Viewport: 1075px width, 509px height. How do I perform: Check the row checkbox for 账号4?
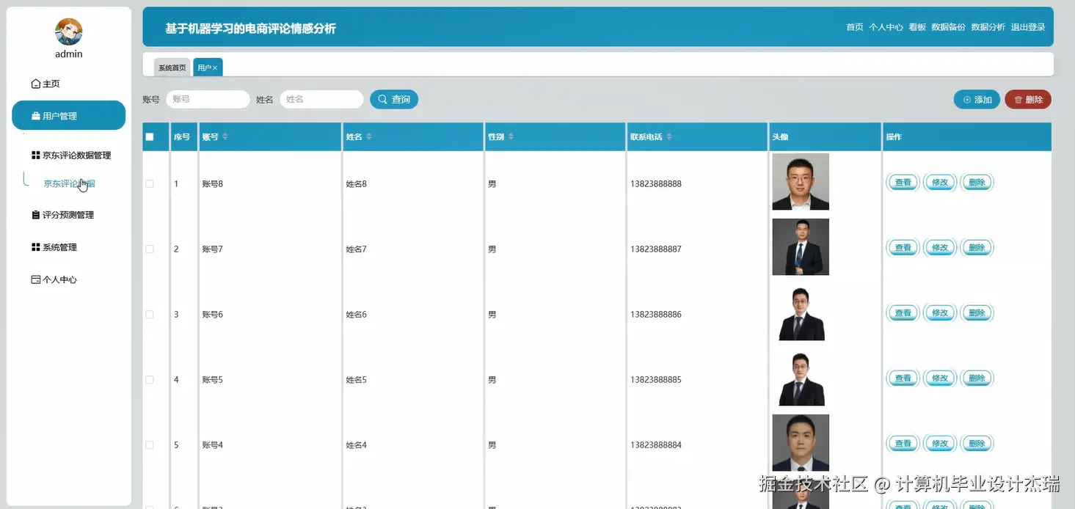[x=150, y=445]
